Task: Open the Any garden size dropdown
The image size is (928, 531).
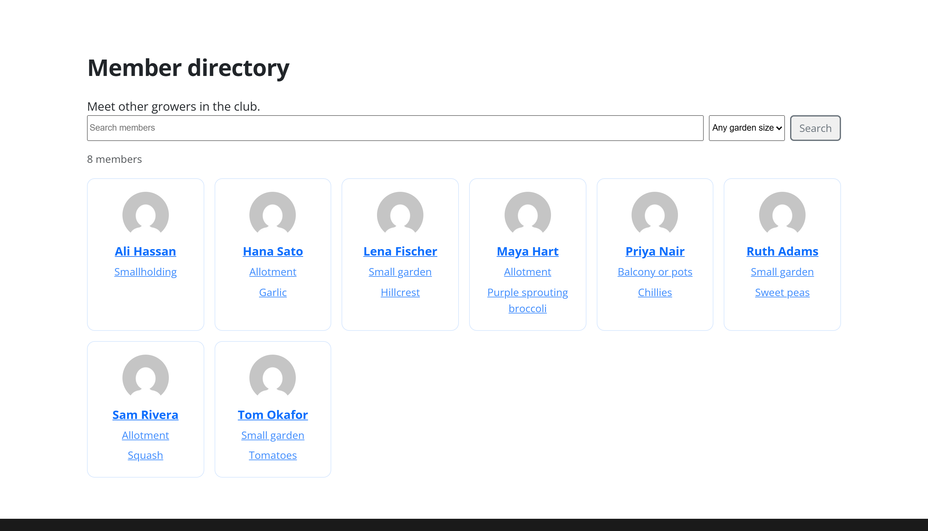Action: click(747, 128)
